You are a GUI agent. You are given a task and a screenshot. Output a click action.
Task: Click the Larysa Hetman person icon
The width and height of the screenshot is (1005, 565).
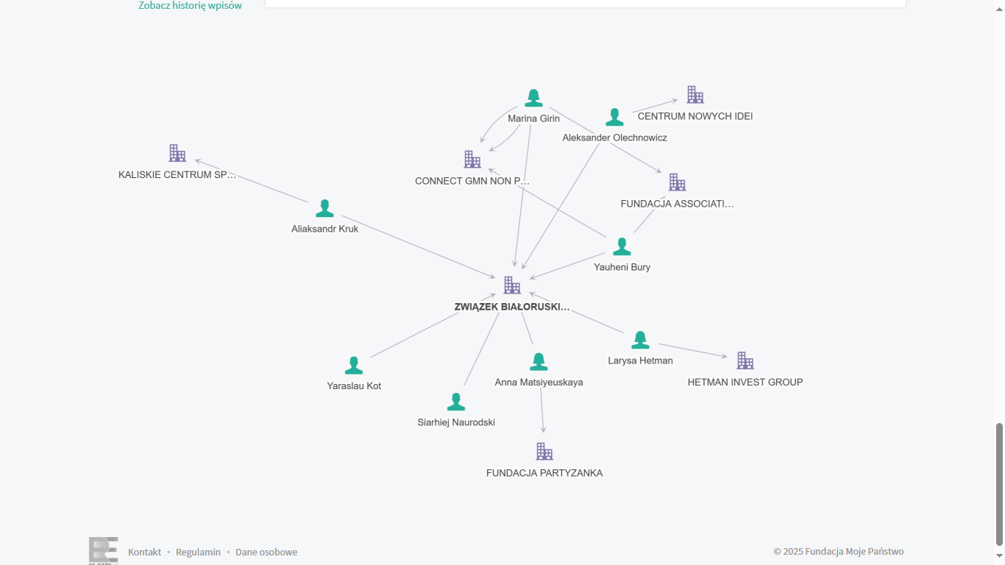click(640, 340)
